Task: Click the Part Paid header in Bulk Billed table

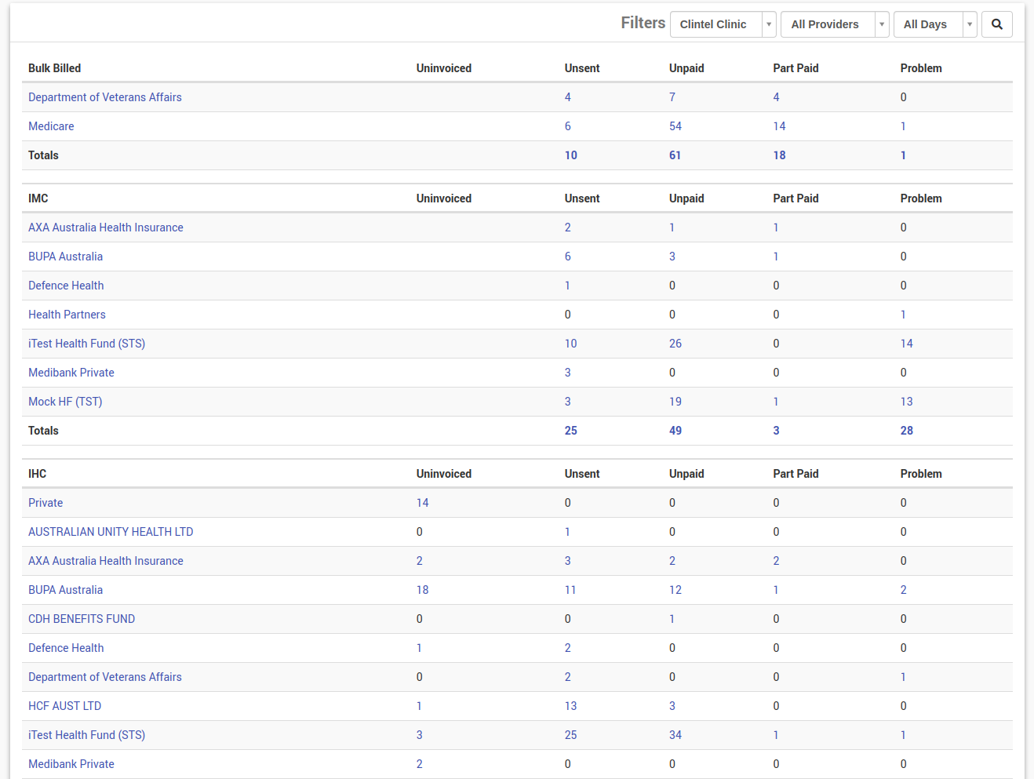Action: coord(796,68)
